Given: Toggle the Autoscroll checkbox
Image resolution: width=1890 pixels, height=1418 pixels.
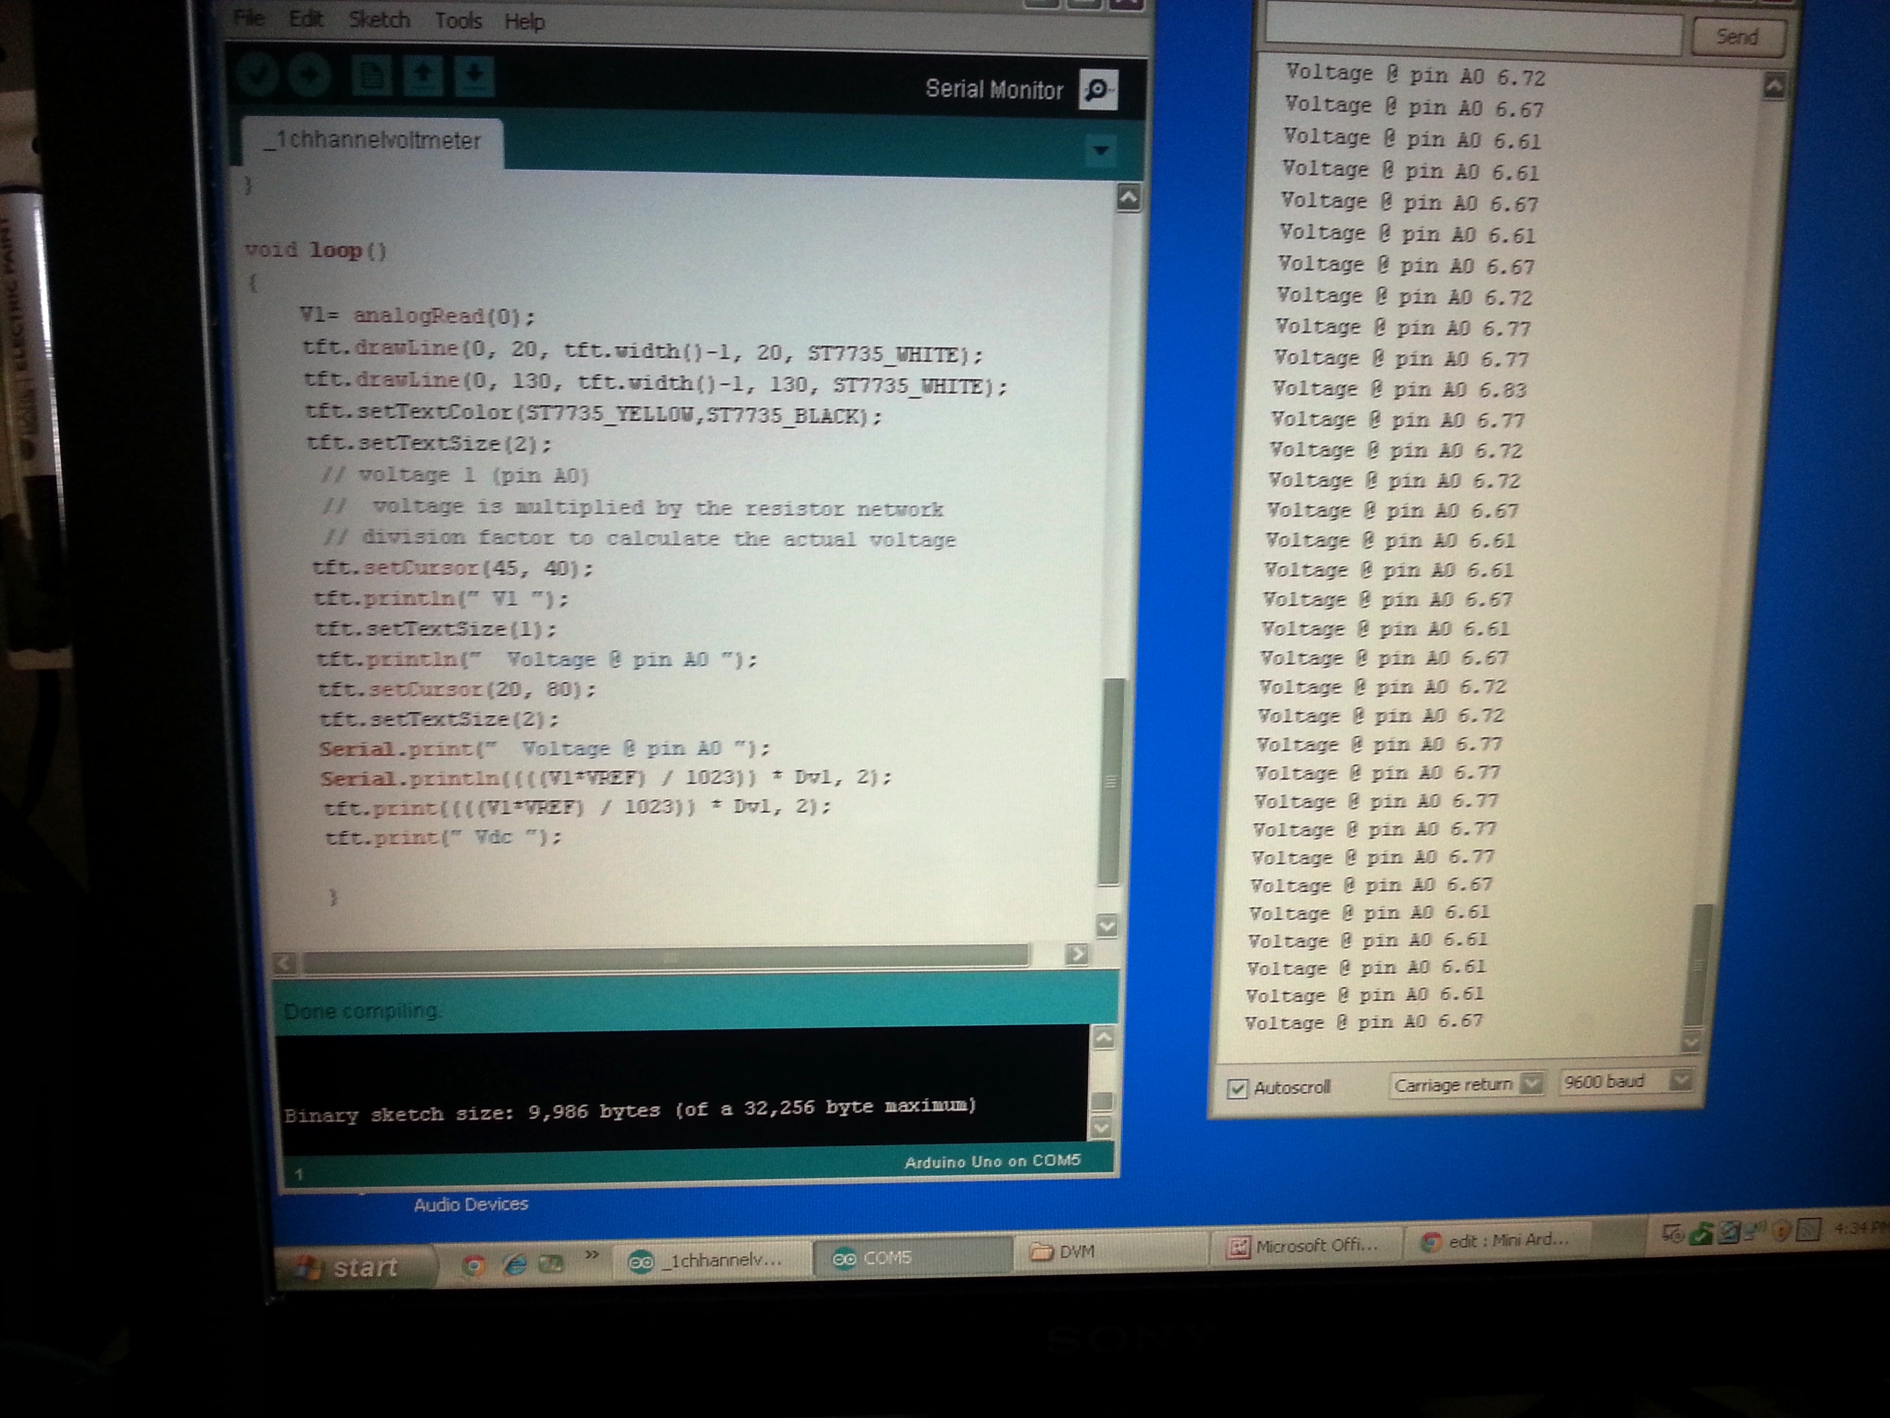Looking at the screenshot, I should coord(1236,1088).
